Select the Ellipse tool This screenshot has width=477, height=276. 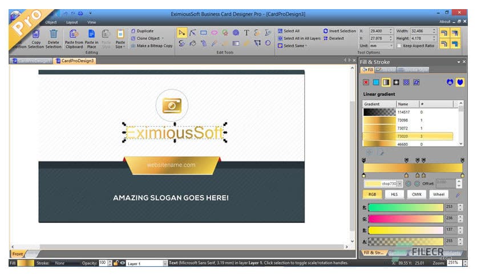[215, 33]
